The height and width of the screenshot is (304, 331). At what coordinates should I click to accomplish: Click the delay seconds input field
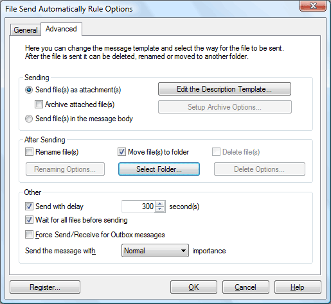pos(138,207)
